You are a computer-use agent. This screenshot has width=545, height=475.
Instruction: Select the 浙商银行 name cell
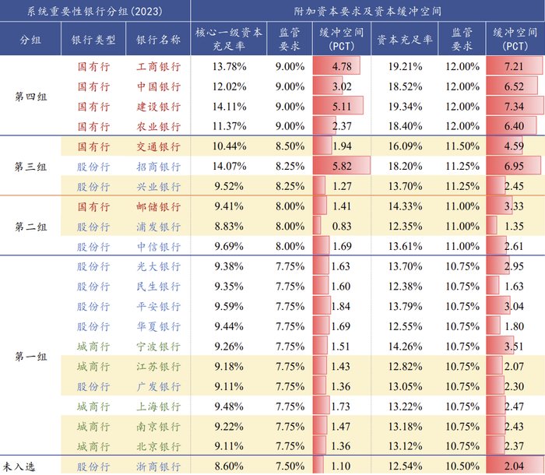click(x=159, y=466)
